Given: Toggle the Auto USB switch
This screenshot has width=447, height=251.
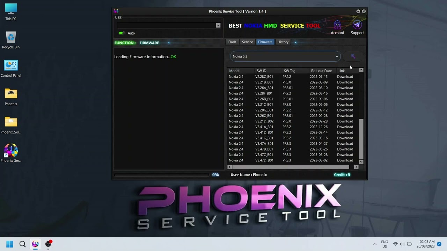Looking at the screenshot, I should (x=122, y=33).
